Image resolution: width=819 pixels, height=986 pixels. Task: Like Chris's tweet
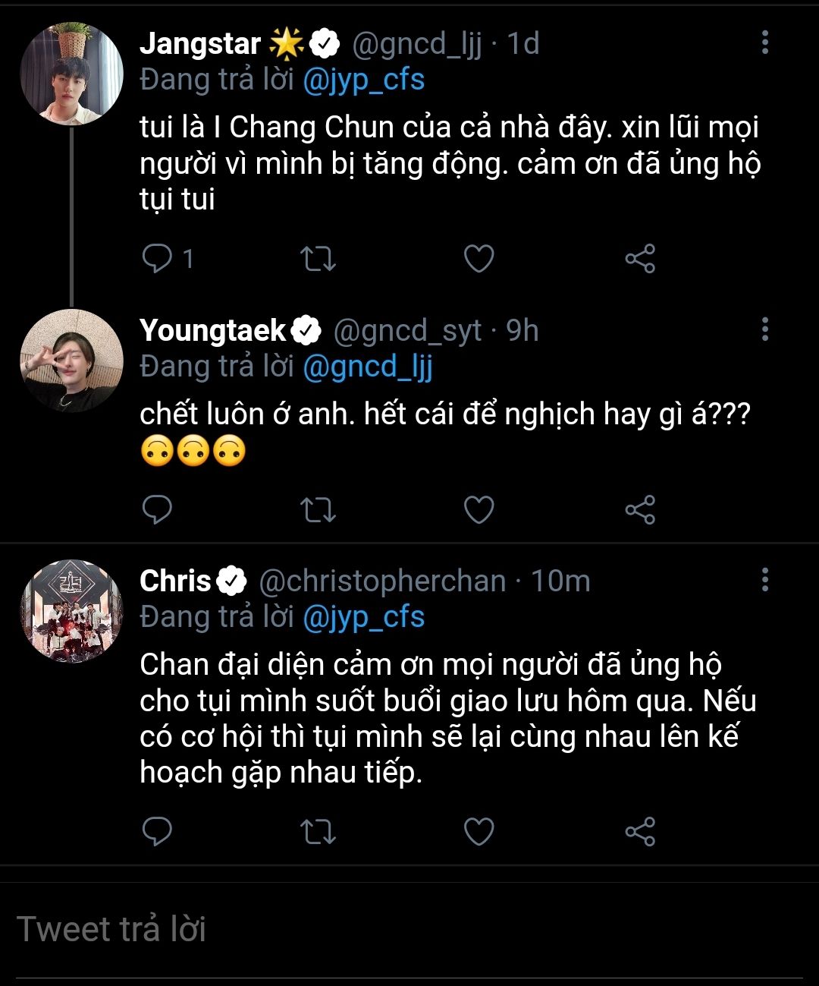479,831
